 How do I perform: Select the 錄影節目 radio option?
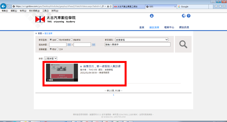pyautogui.click(x=72, y=39)
